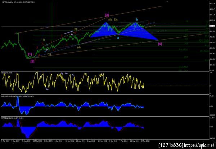The height and width of the screenshot is (149, 216).
Task: Select the magenta [3] wave label
Action: [x=107, y=15]
